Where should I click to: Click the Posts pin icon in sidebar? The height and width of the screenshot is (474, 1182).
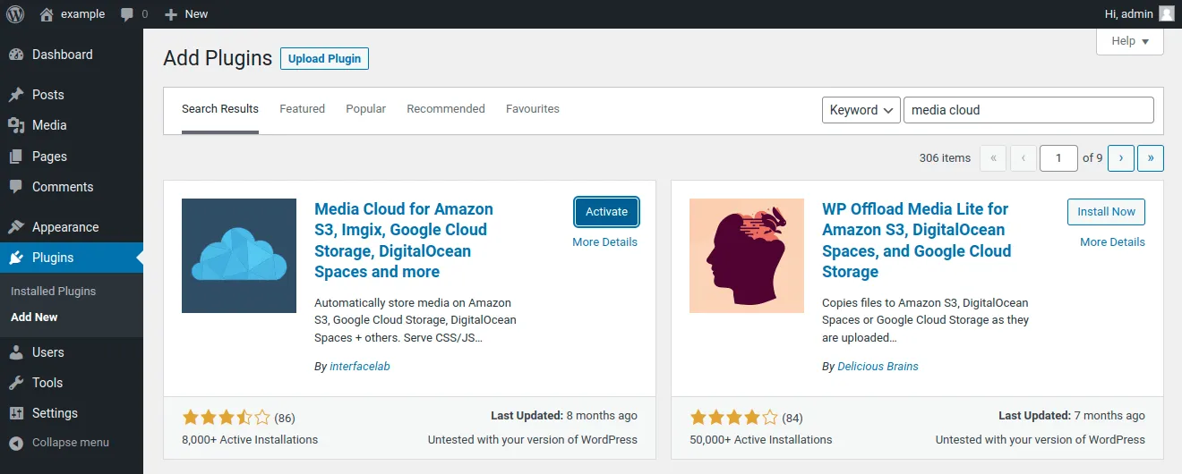[16, 95]
